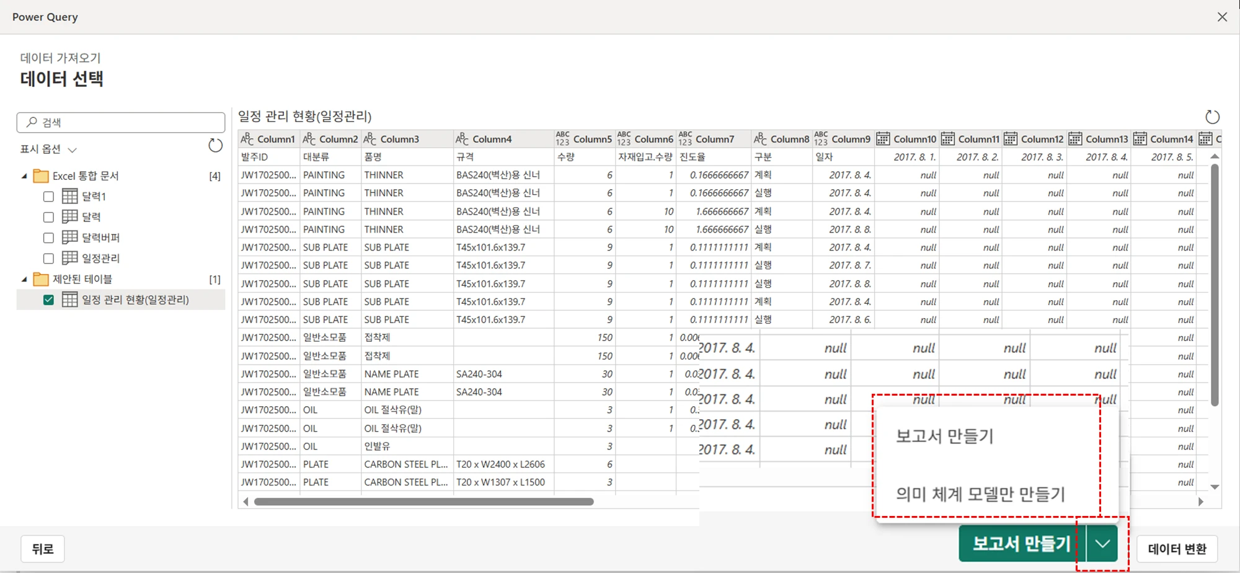This screenshot has height=573, width=1240.
Task: Collapse the Excel 통합 문서 folder
Action: click(24, 176)
